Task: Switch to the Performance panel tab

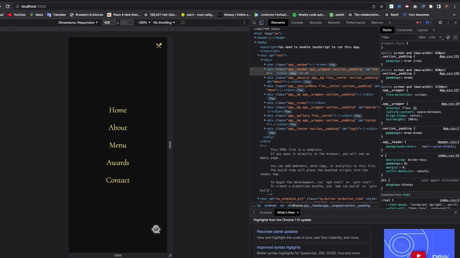Action: point(356,23)
